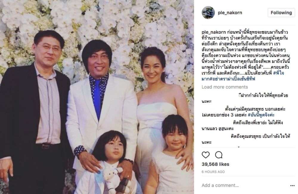View the 39,568 likes list
The width and height of the screenshot is (298, 194).
215,164
